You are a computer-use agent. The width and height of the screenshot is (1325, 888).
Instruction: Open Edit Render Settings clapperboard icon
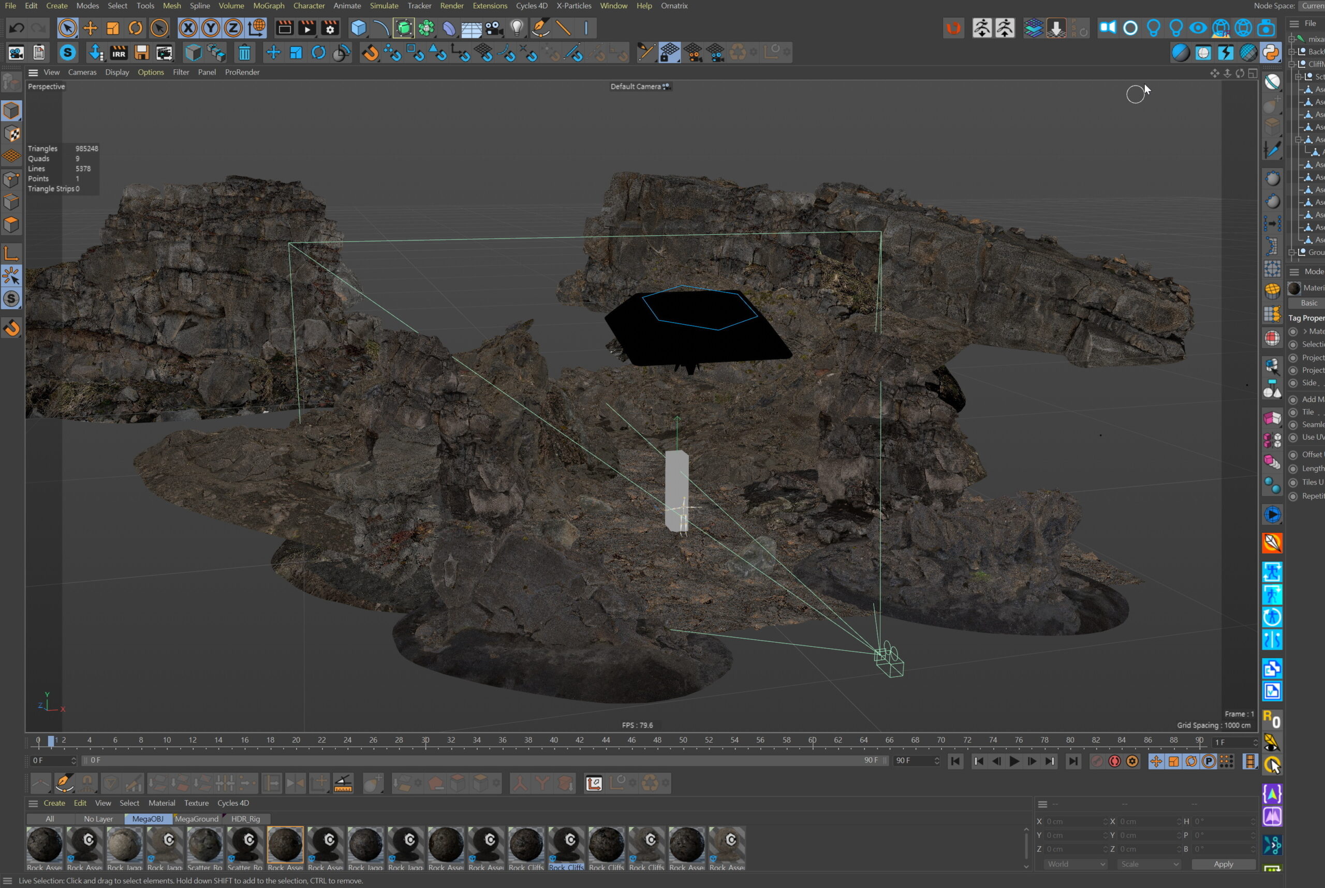(330, 28)
